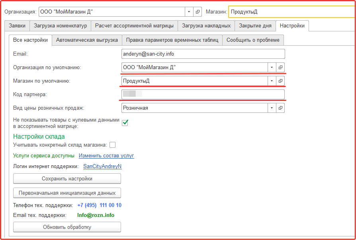Enable Учитывать конкретный склад магазина checkbox

(112, 145)
